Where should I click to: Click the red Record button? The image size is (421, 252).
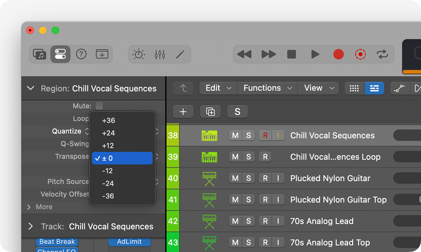(x=339, y=54)
